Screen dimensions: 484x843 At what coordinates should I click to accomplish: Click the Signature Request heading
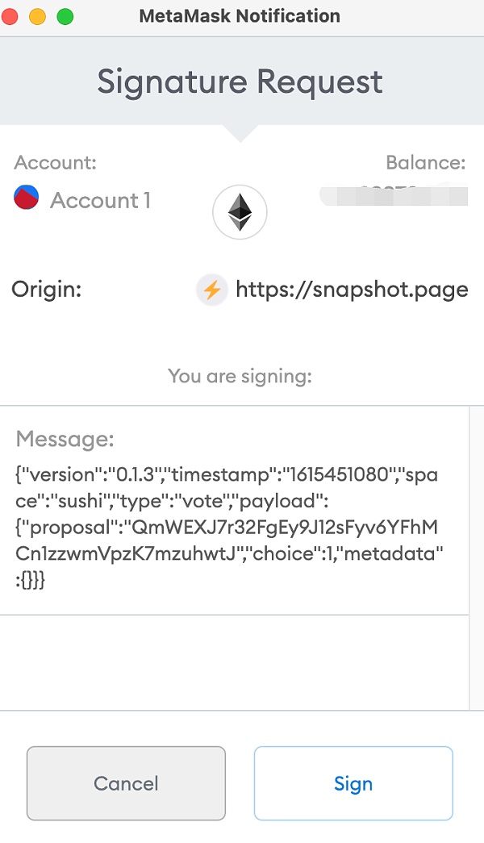point(240,82)
